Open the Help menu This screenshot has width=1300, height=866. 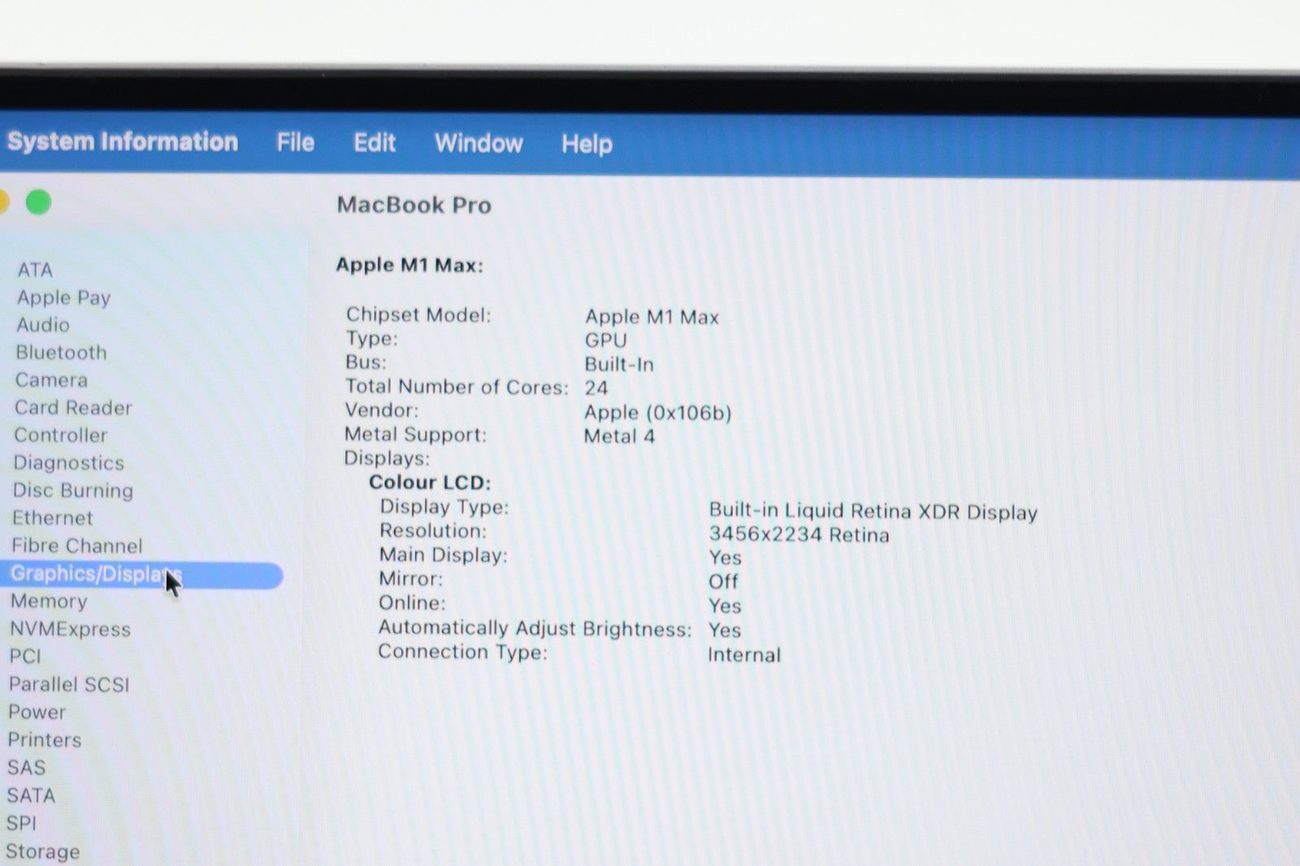[x=587, y=145]
